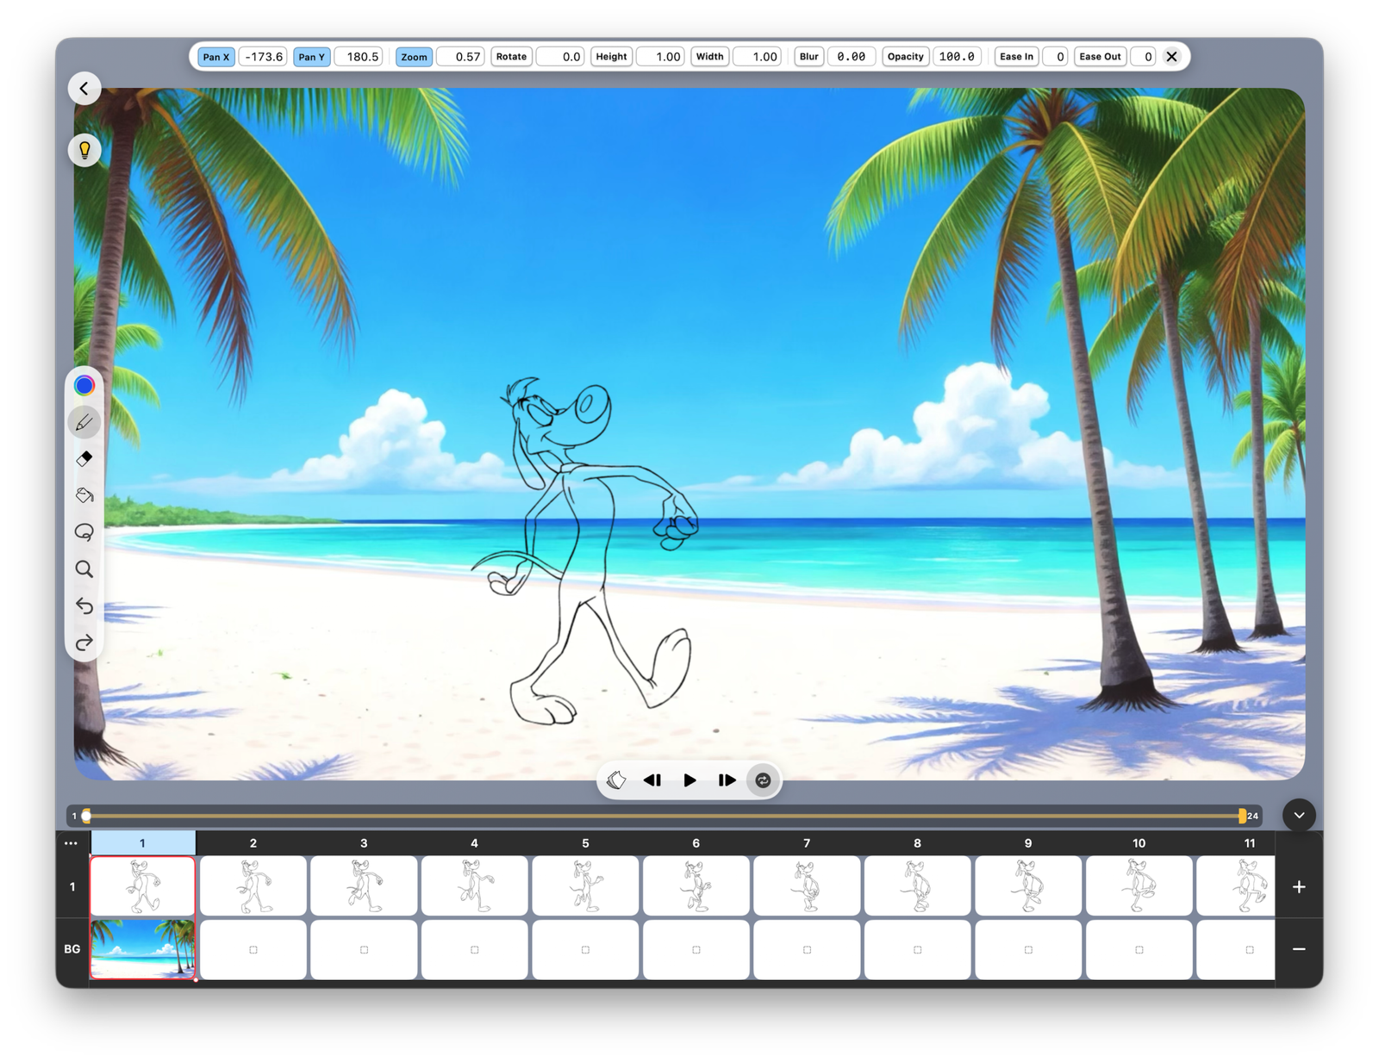
Task: Click playback range start handle
Action: point(86,816)
